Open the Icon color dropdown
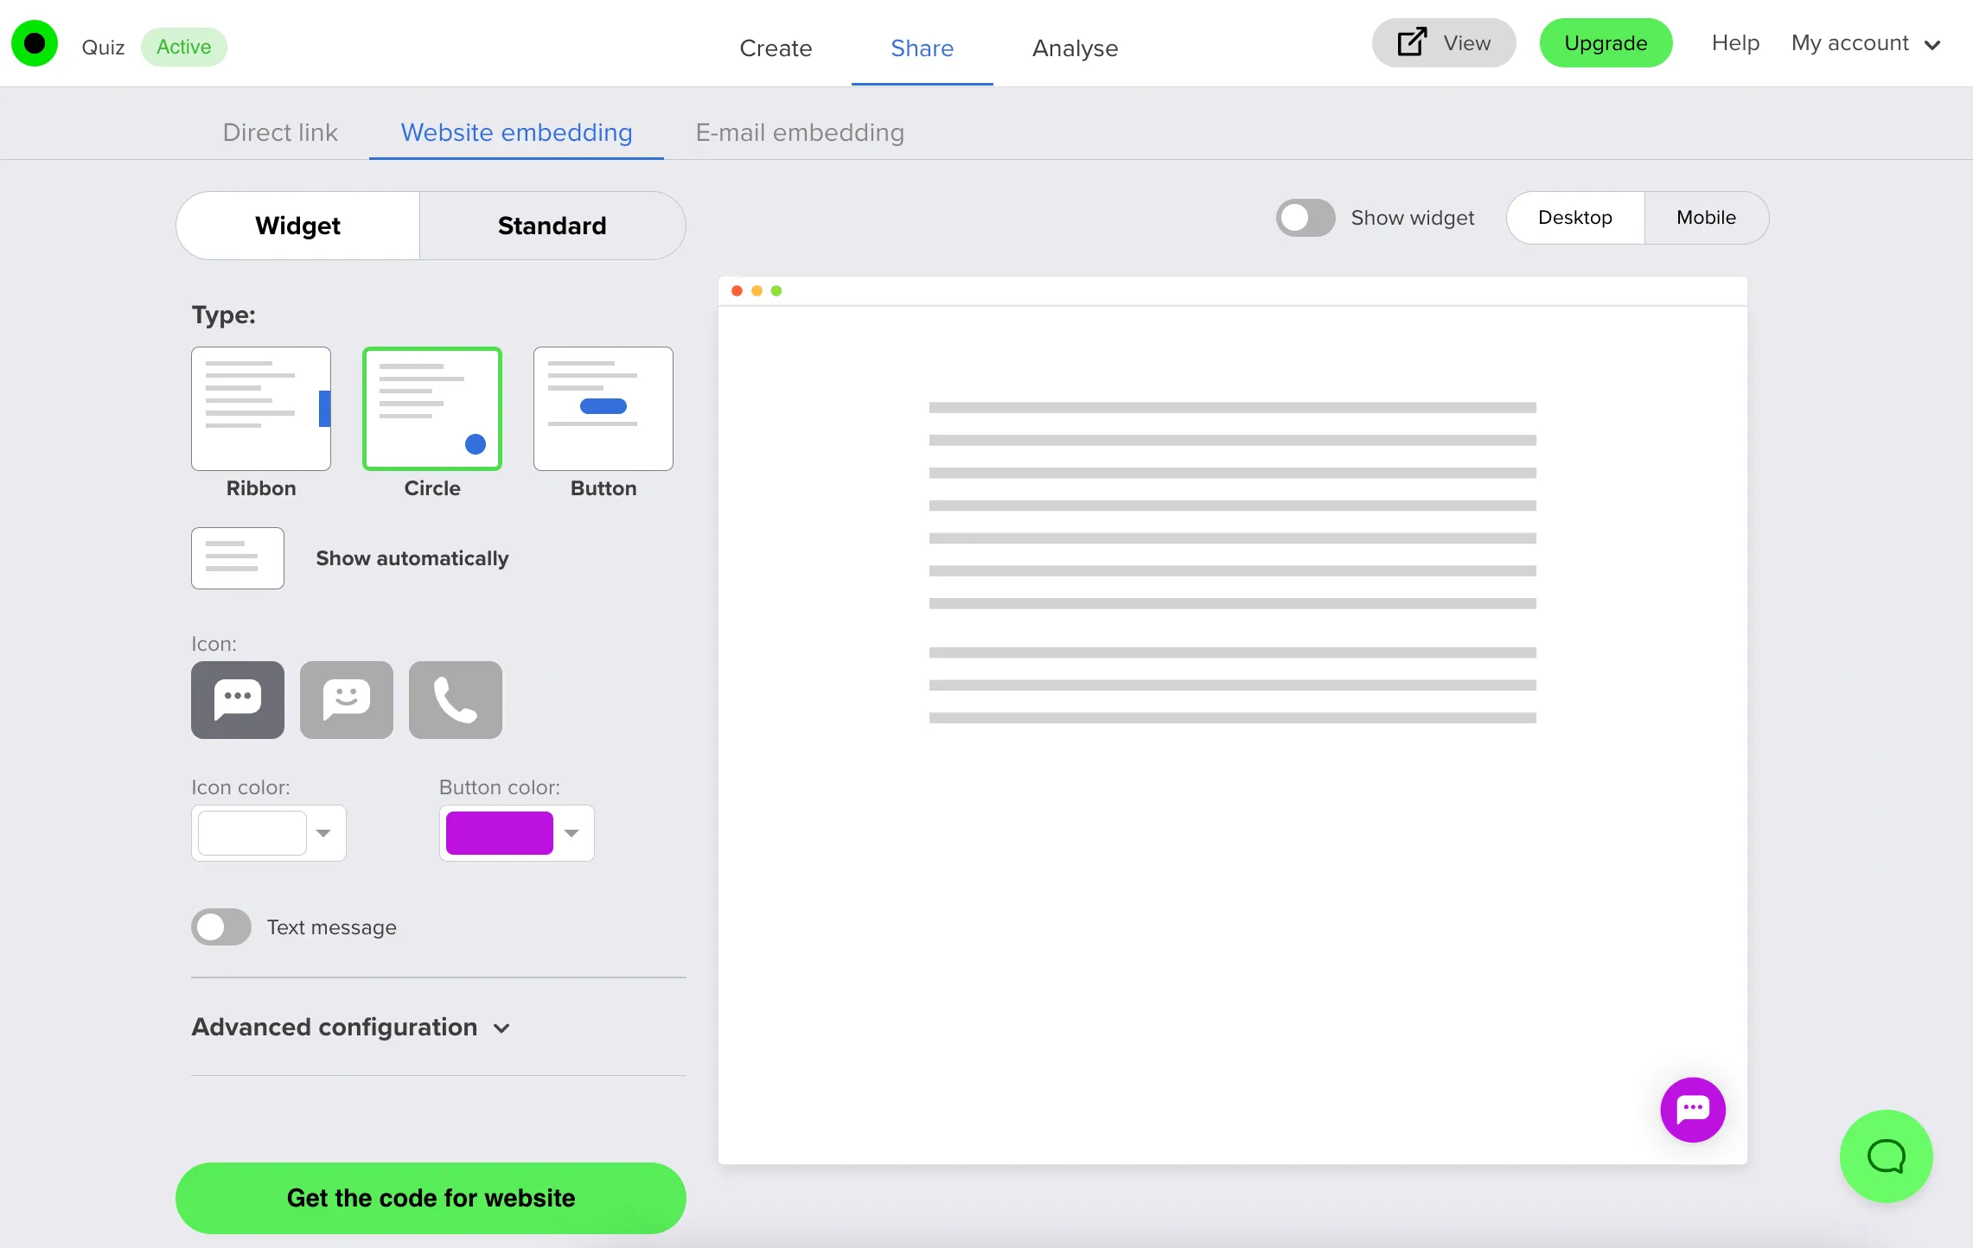This screenshot has width=1973, height=1248. click(324, 832)
